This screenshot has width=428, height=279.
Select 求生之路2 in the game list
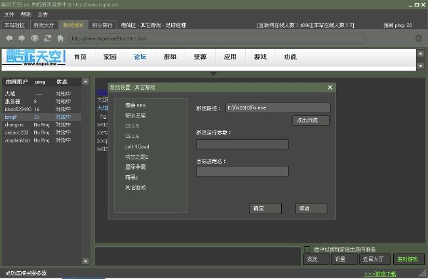point(136,157)
